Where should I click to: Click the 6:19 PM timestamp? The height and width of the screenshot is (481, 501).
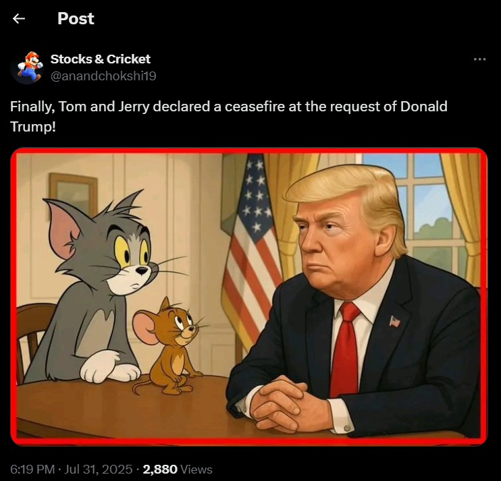click(32, 469)
